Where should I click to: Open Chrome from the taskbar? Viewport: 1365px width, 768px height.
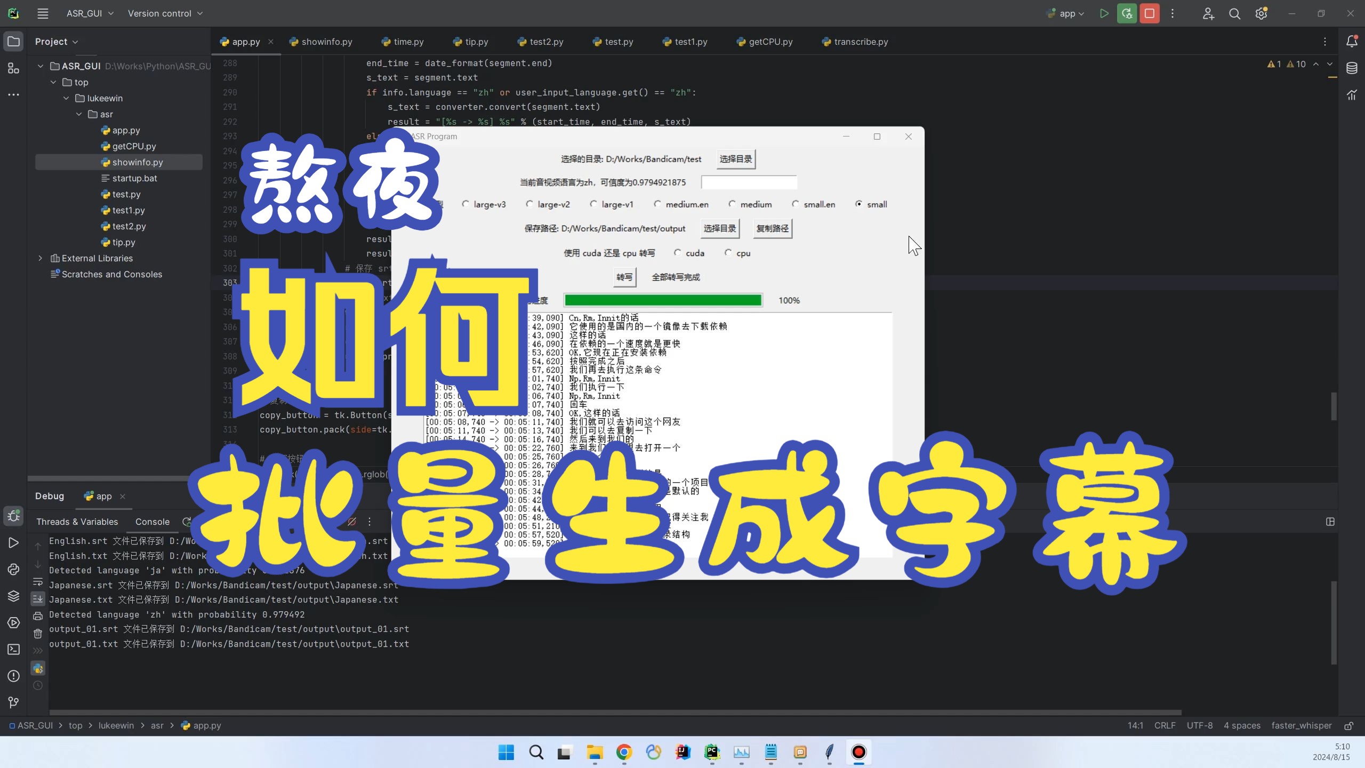[624, 752]
